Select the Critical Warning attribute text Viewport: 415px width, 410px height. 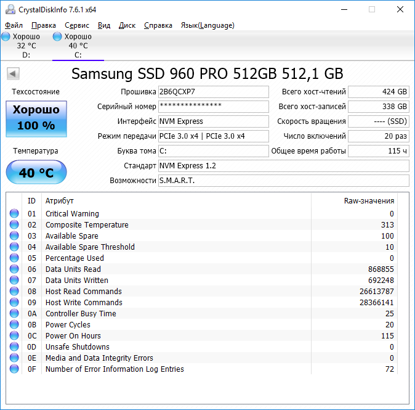pos(72,213)
